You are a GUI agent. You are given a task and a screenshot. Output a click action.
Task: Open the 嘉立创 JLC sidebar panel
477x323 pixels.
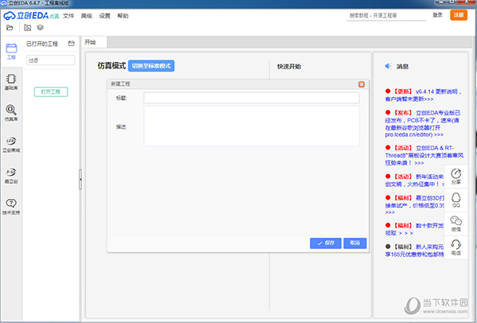[11, 174]
